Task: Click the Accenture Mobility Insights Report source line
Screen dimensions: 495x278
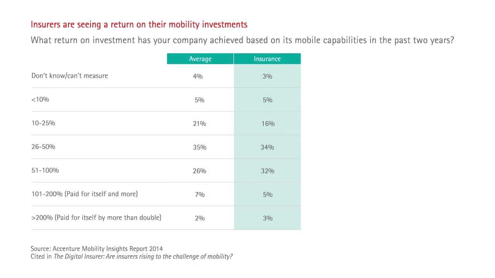Action: 97,249
